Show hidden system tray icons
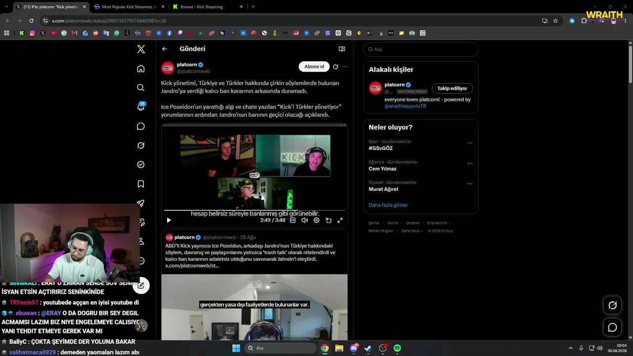 (x=570, y=348)
